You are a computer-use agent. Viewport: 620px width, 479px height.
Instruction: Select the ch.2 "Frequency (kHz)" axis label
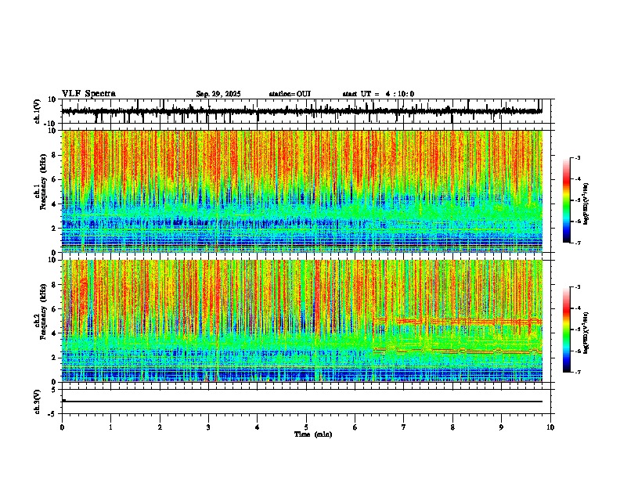coord(44,312)
